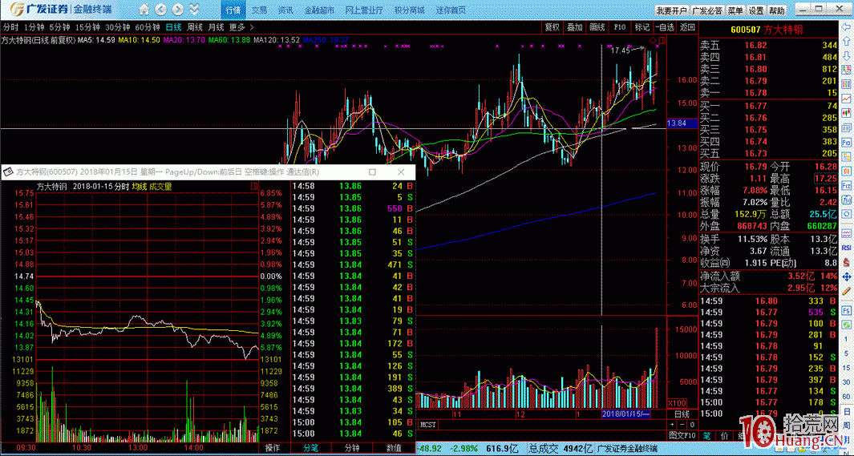The width and height of the screenshot is (854, 456).
Task: Select the 30分钟 period
Action: pos(118,26)
